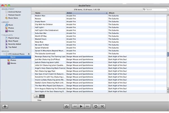Sort by Artist column
The height and width of the screenshot is (113, 169).
pos(87,13)
